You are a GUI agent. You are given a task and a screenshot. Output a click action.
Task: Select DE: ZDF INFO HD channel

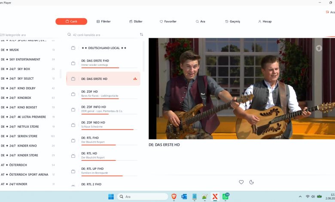pos(103,110)
